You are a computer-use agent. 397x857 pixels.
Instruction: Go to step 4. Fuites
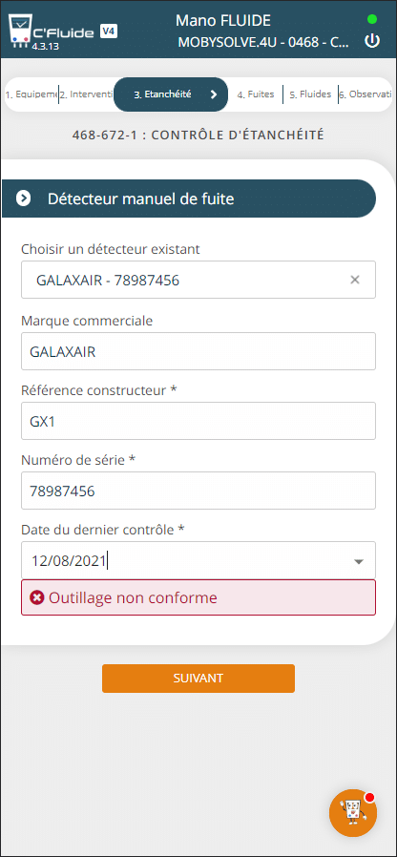(256, 94)
